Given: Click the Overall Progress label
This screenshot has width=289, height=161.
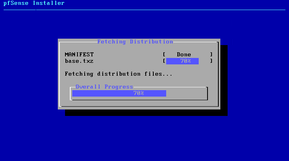Looking at the screenshot, I should 104,87.
